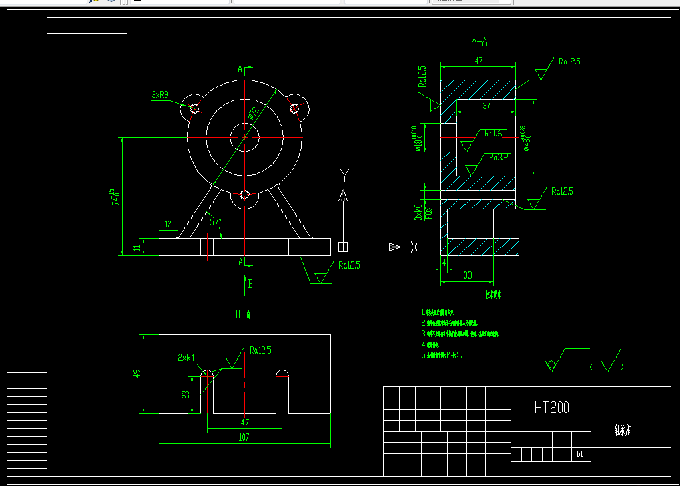Click the 3xR9 radius annotation
680x486 pixels.
pos(160,95)
